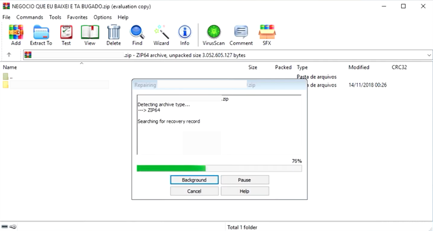Click the archive path address field
Viewport: 433px width, 231px height.
tap(228, 55)
